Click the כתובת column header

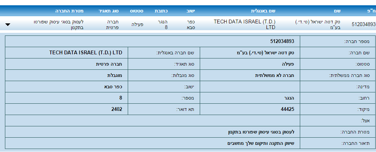pos(161,11)
